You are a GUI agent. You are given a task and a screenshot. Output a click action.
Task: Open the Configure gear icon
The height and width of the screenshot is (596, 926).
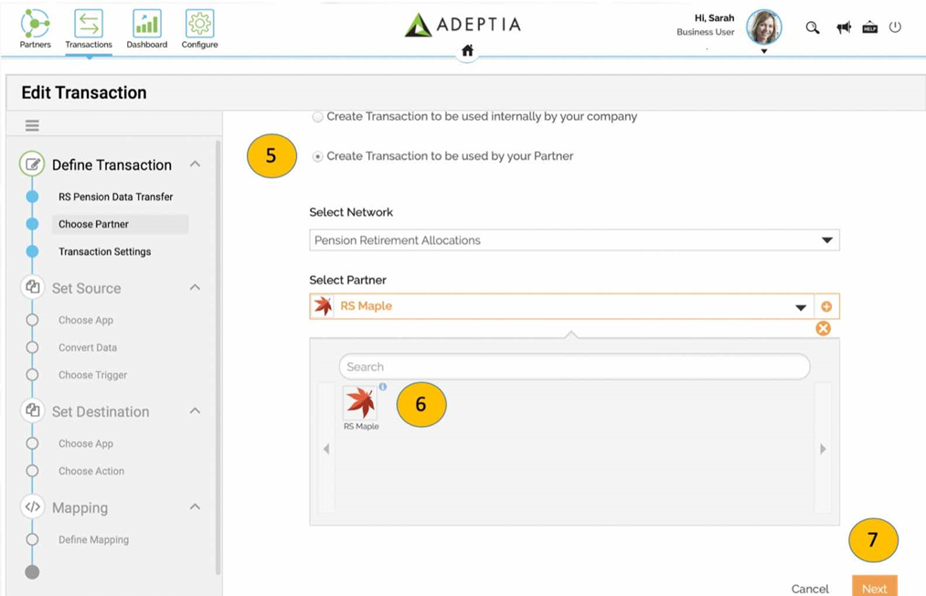click(x=199, y=24)
